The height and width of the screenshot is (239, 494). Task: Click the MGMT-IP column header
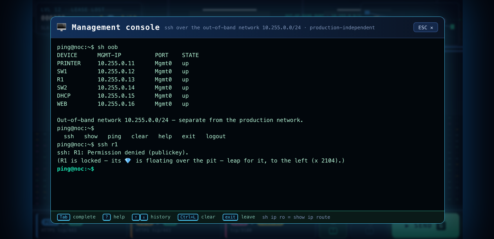tap(109, 55)
